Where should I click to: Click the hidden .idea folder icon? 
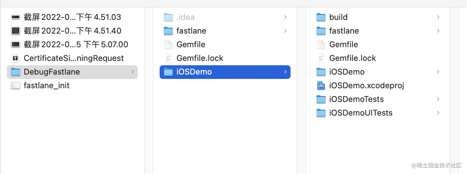click(x=168, y=17)
